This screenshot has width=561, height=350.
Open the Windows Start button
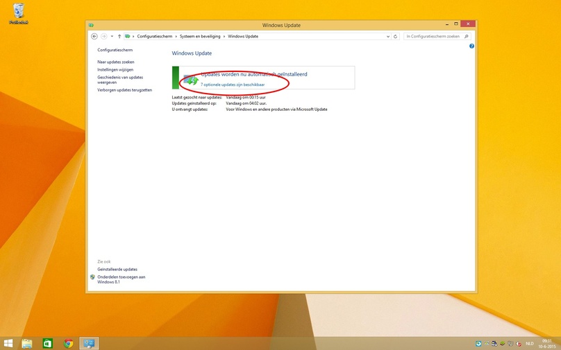click(8, 344)
